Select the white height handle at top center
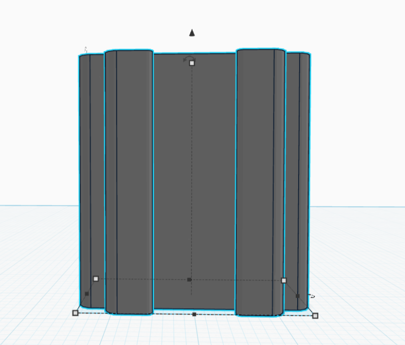 [x=192, y=63]
